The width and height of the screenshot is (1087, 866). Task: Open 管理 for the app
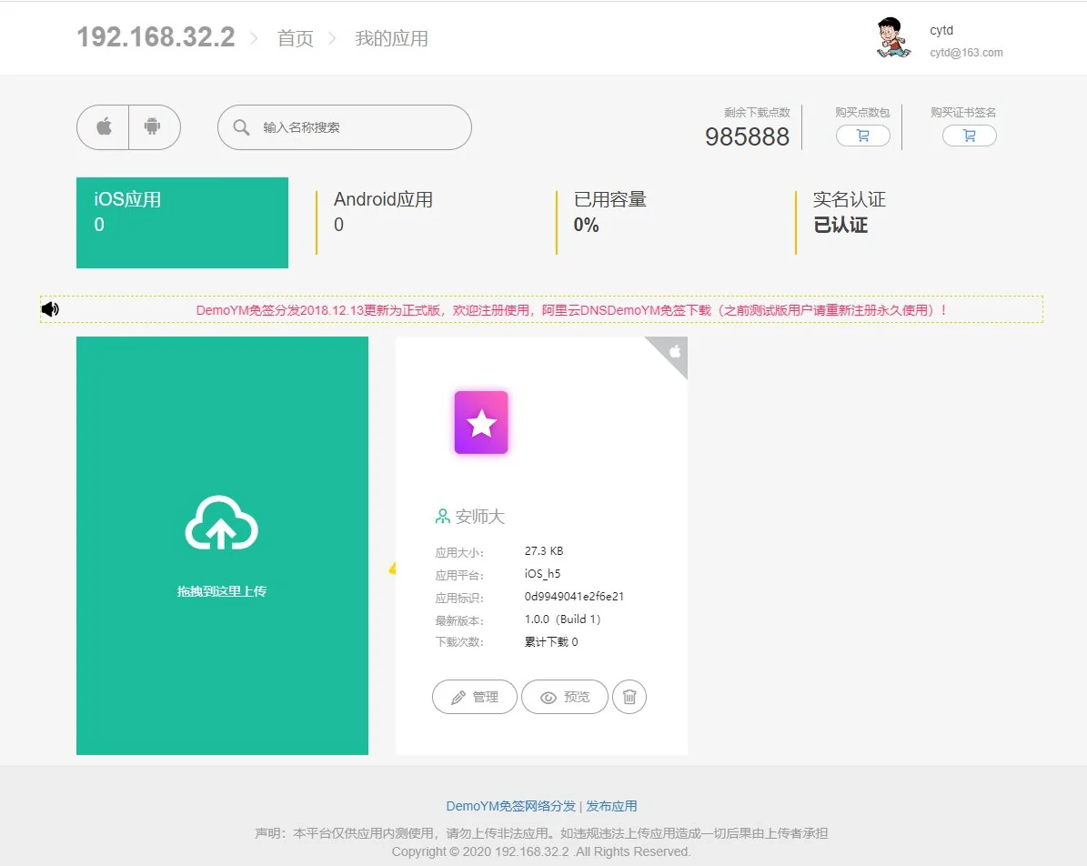(x=474, y=698)
